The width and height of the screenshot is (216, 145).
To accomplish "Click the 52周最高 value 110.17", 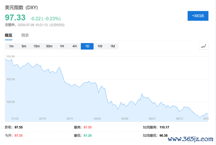I will tap(164, 127).
